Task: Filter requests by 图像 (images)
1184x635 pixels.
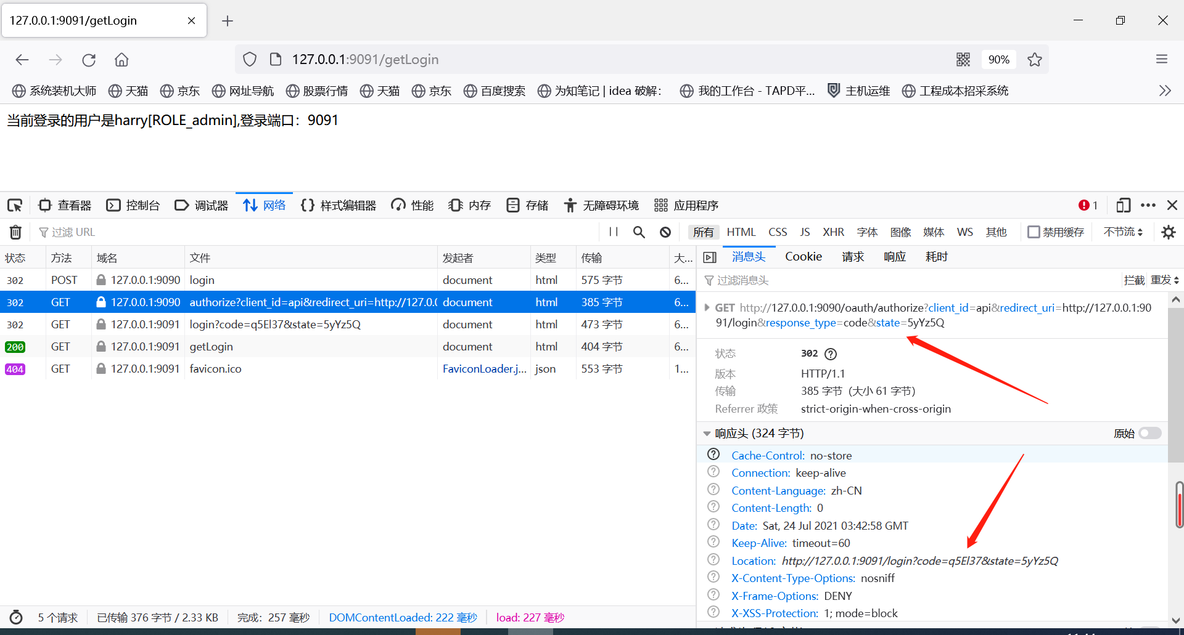Action: click(900, 232)
